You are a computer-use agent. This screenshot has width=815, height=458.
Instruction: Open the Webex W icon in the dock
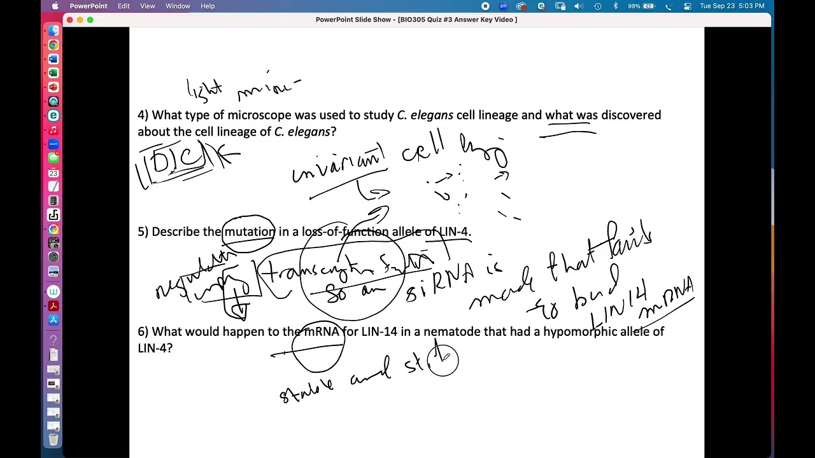pyautogui.click(x=53, y=292)
